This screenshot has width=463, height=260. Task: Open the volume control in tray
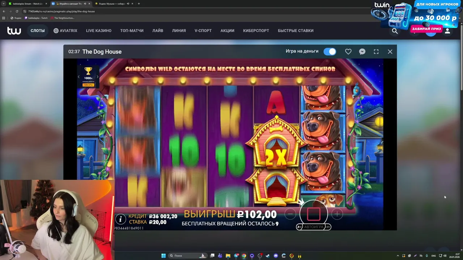point(445,256)
